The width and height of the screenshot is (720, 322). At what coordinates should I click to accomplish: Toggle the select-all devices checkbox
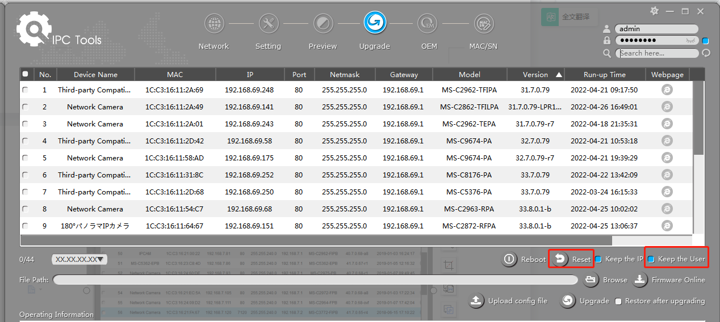tap(25, 74)
